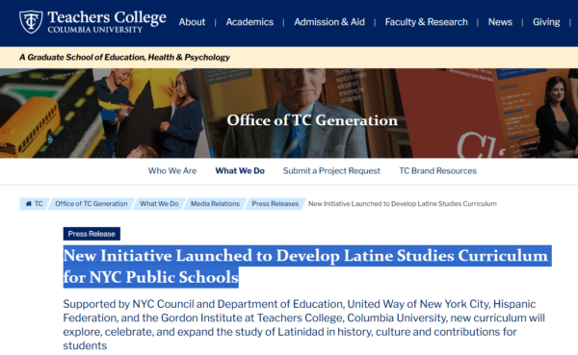
Task: Open the Giving page
Action: (546, 22)
